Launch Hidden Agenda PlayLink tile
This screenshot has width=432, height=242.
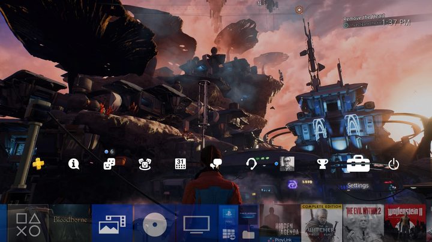280,223
